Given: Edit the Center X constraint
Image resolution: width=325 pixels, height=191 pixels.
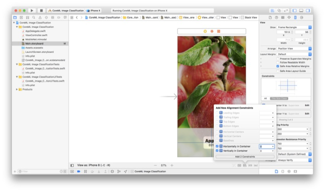Looking at the screenshot, I should tap(307, 105).
